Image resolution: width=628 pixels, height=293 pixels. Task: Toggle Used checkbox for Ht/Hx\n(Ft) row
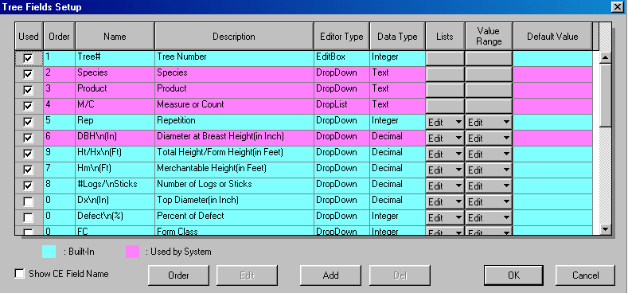pos(28,154)
